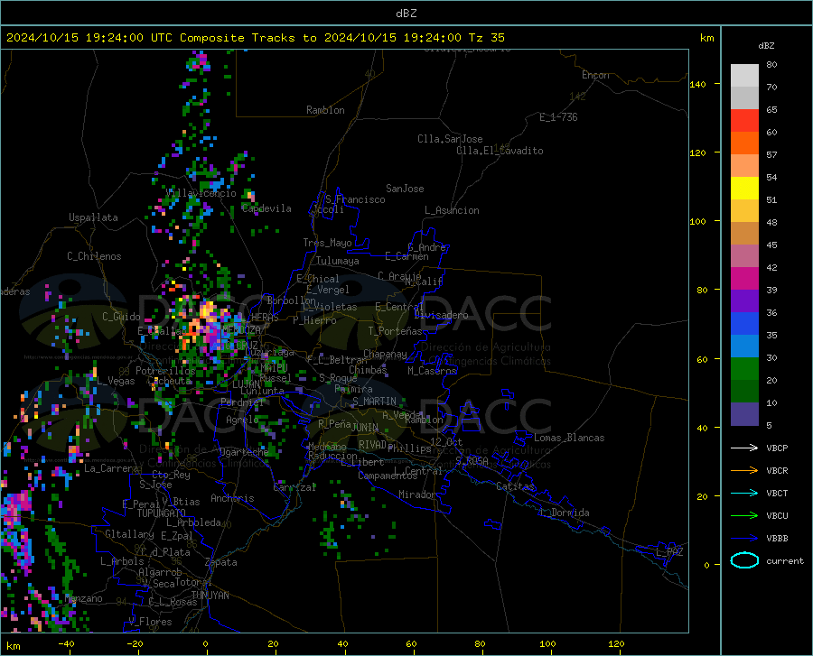This screenshot has width=813, height=656.
Task: Click the Clla.SanJose label
Action: point(450,139)
